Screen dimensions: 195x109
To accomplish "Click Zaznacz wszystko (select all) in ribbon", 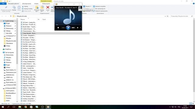I will pos(99,6).
